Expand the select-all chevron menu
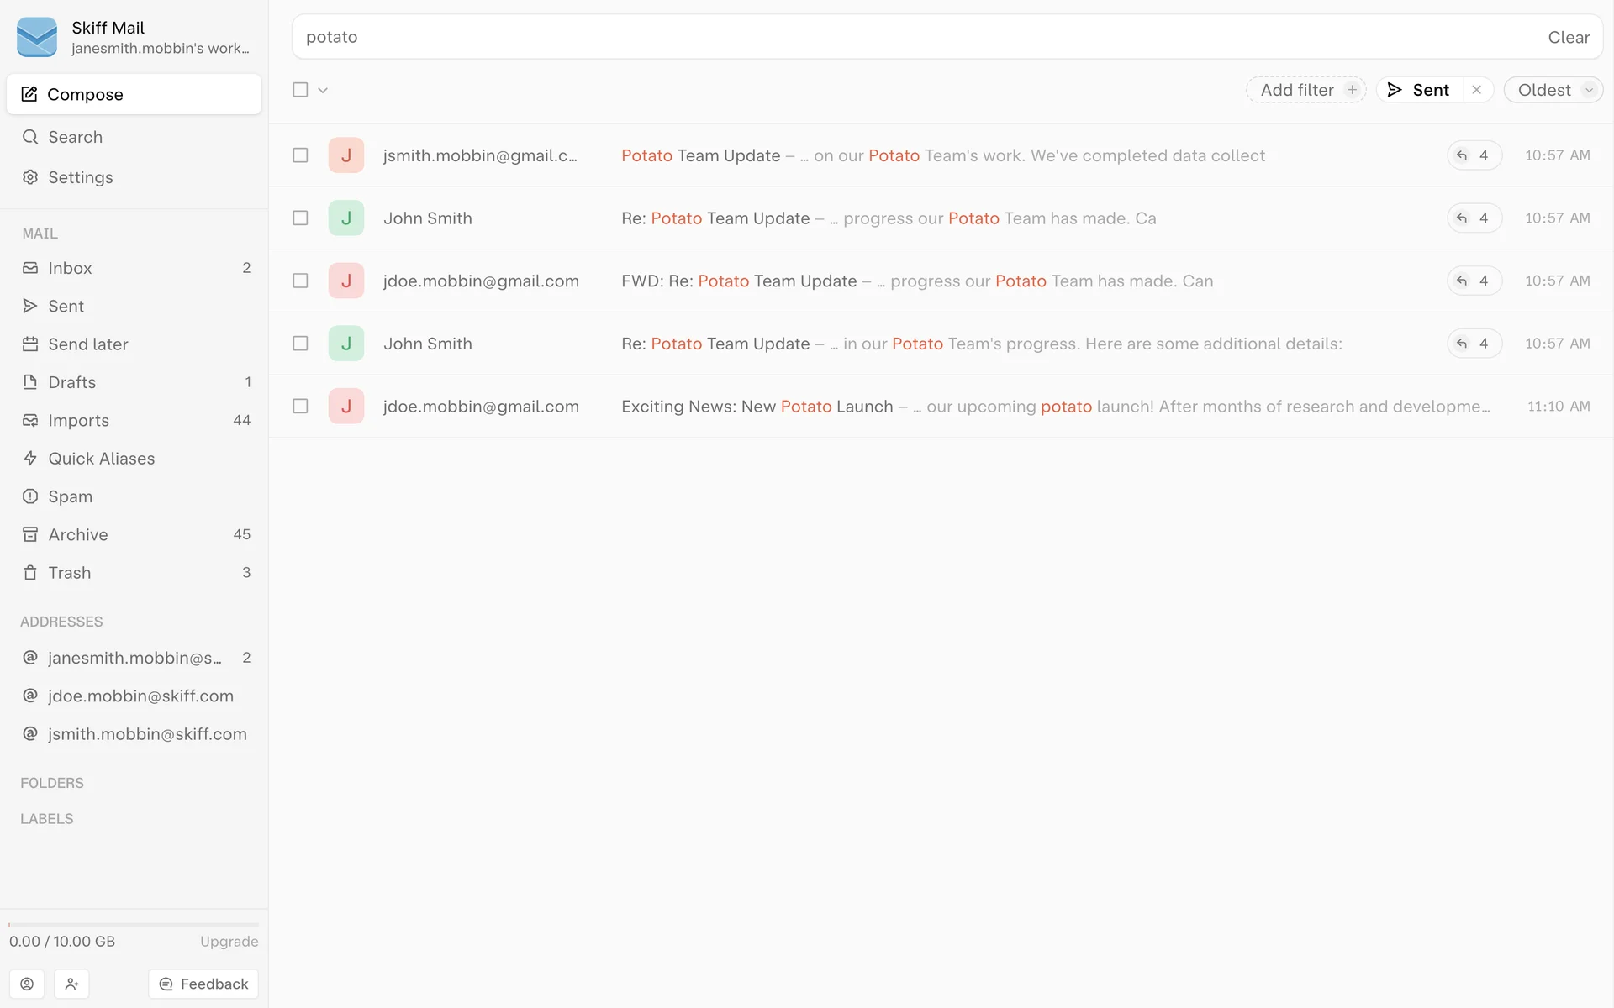Viewport: 1614px width, 1008px height. [x=323, y=90]
